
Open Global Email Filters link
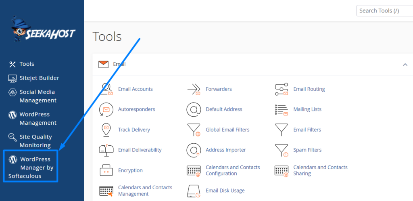point(227,130)
